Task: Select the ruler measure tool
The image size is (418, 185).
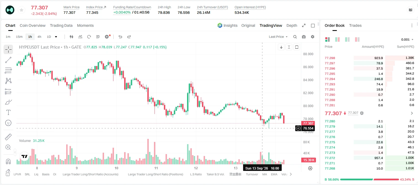Action: click(x=8, y=137)
